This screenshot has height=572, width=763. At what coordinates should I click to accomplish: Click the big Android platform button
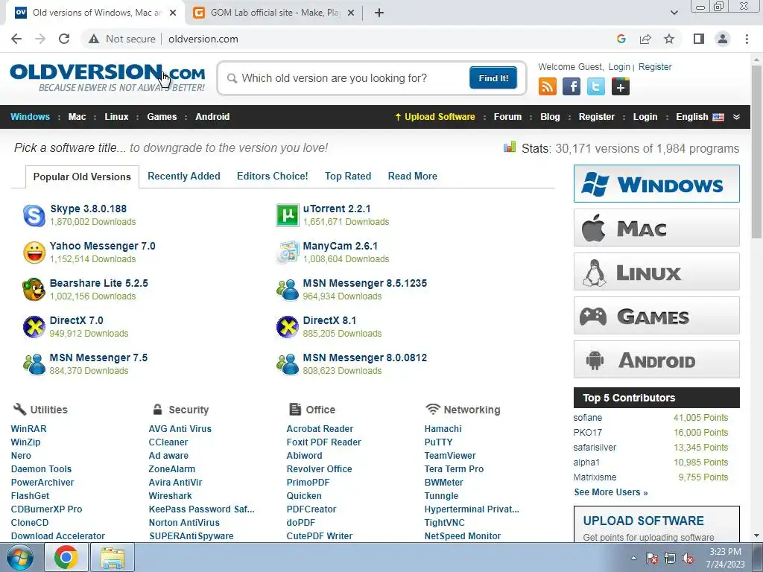tap(656, 360)
